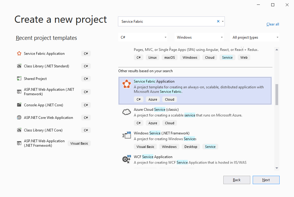Viewport: 294px width, 197px height.
Task: Click the Azure tag under Service Fabric Application
Action: click(153, 99)
